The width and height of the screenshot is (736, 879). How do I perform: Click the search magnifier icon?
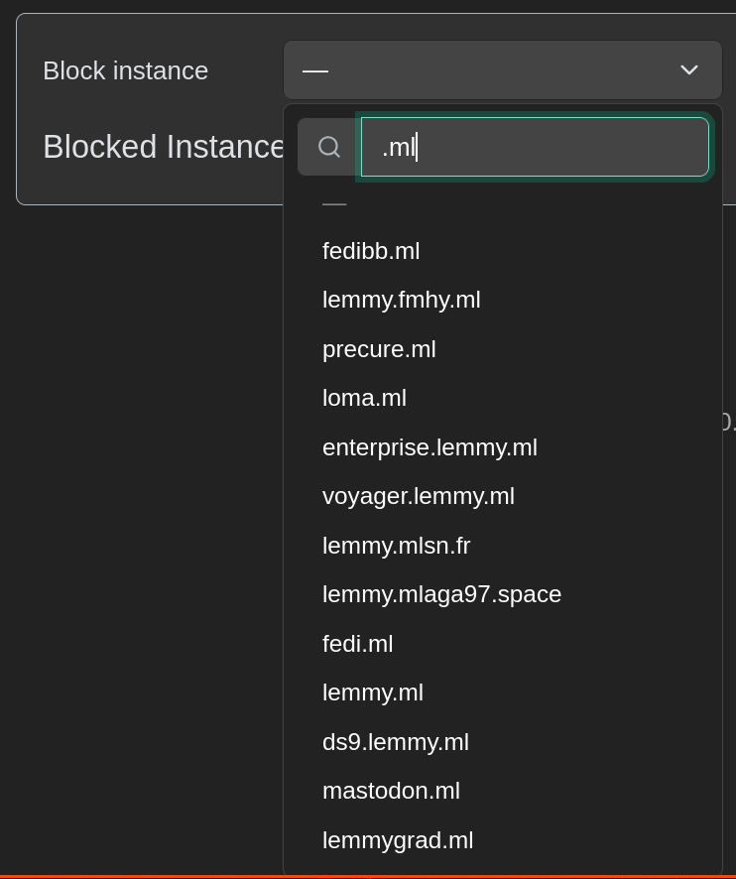tap(329, 147)
